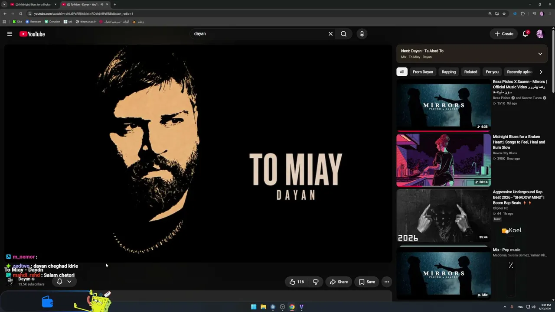Viewport: 555px width, 312px height.
Task: Open the Chrome profile avatar
Action: [542, 13]
